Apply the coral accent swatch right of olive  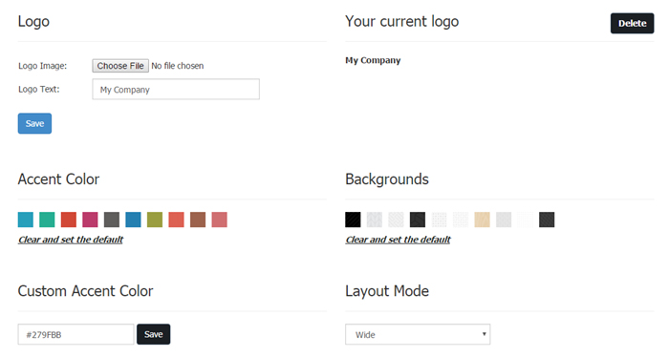176,220
